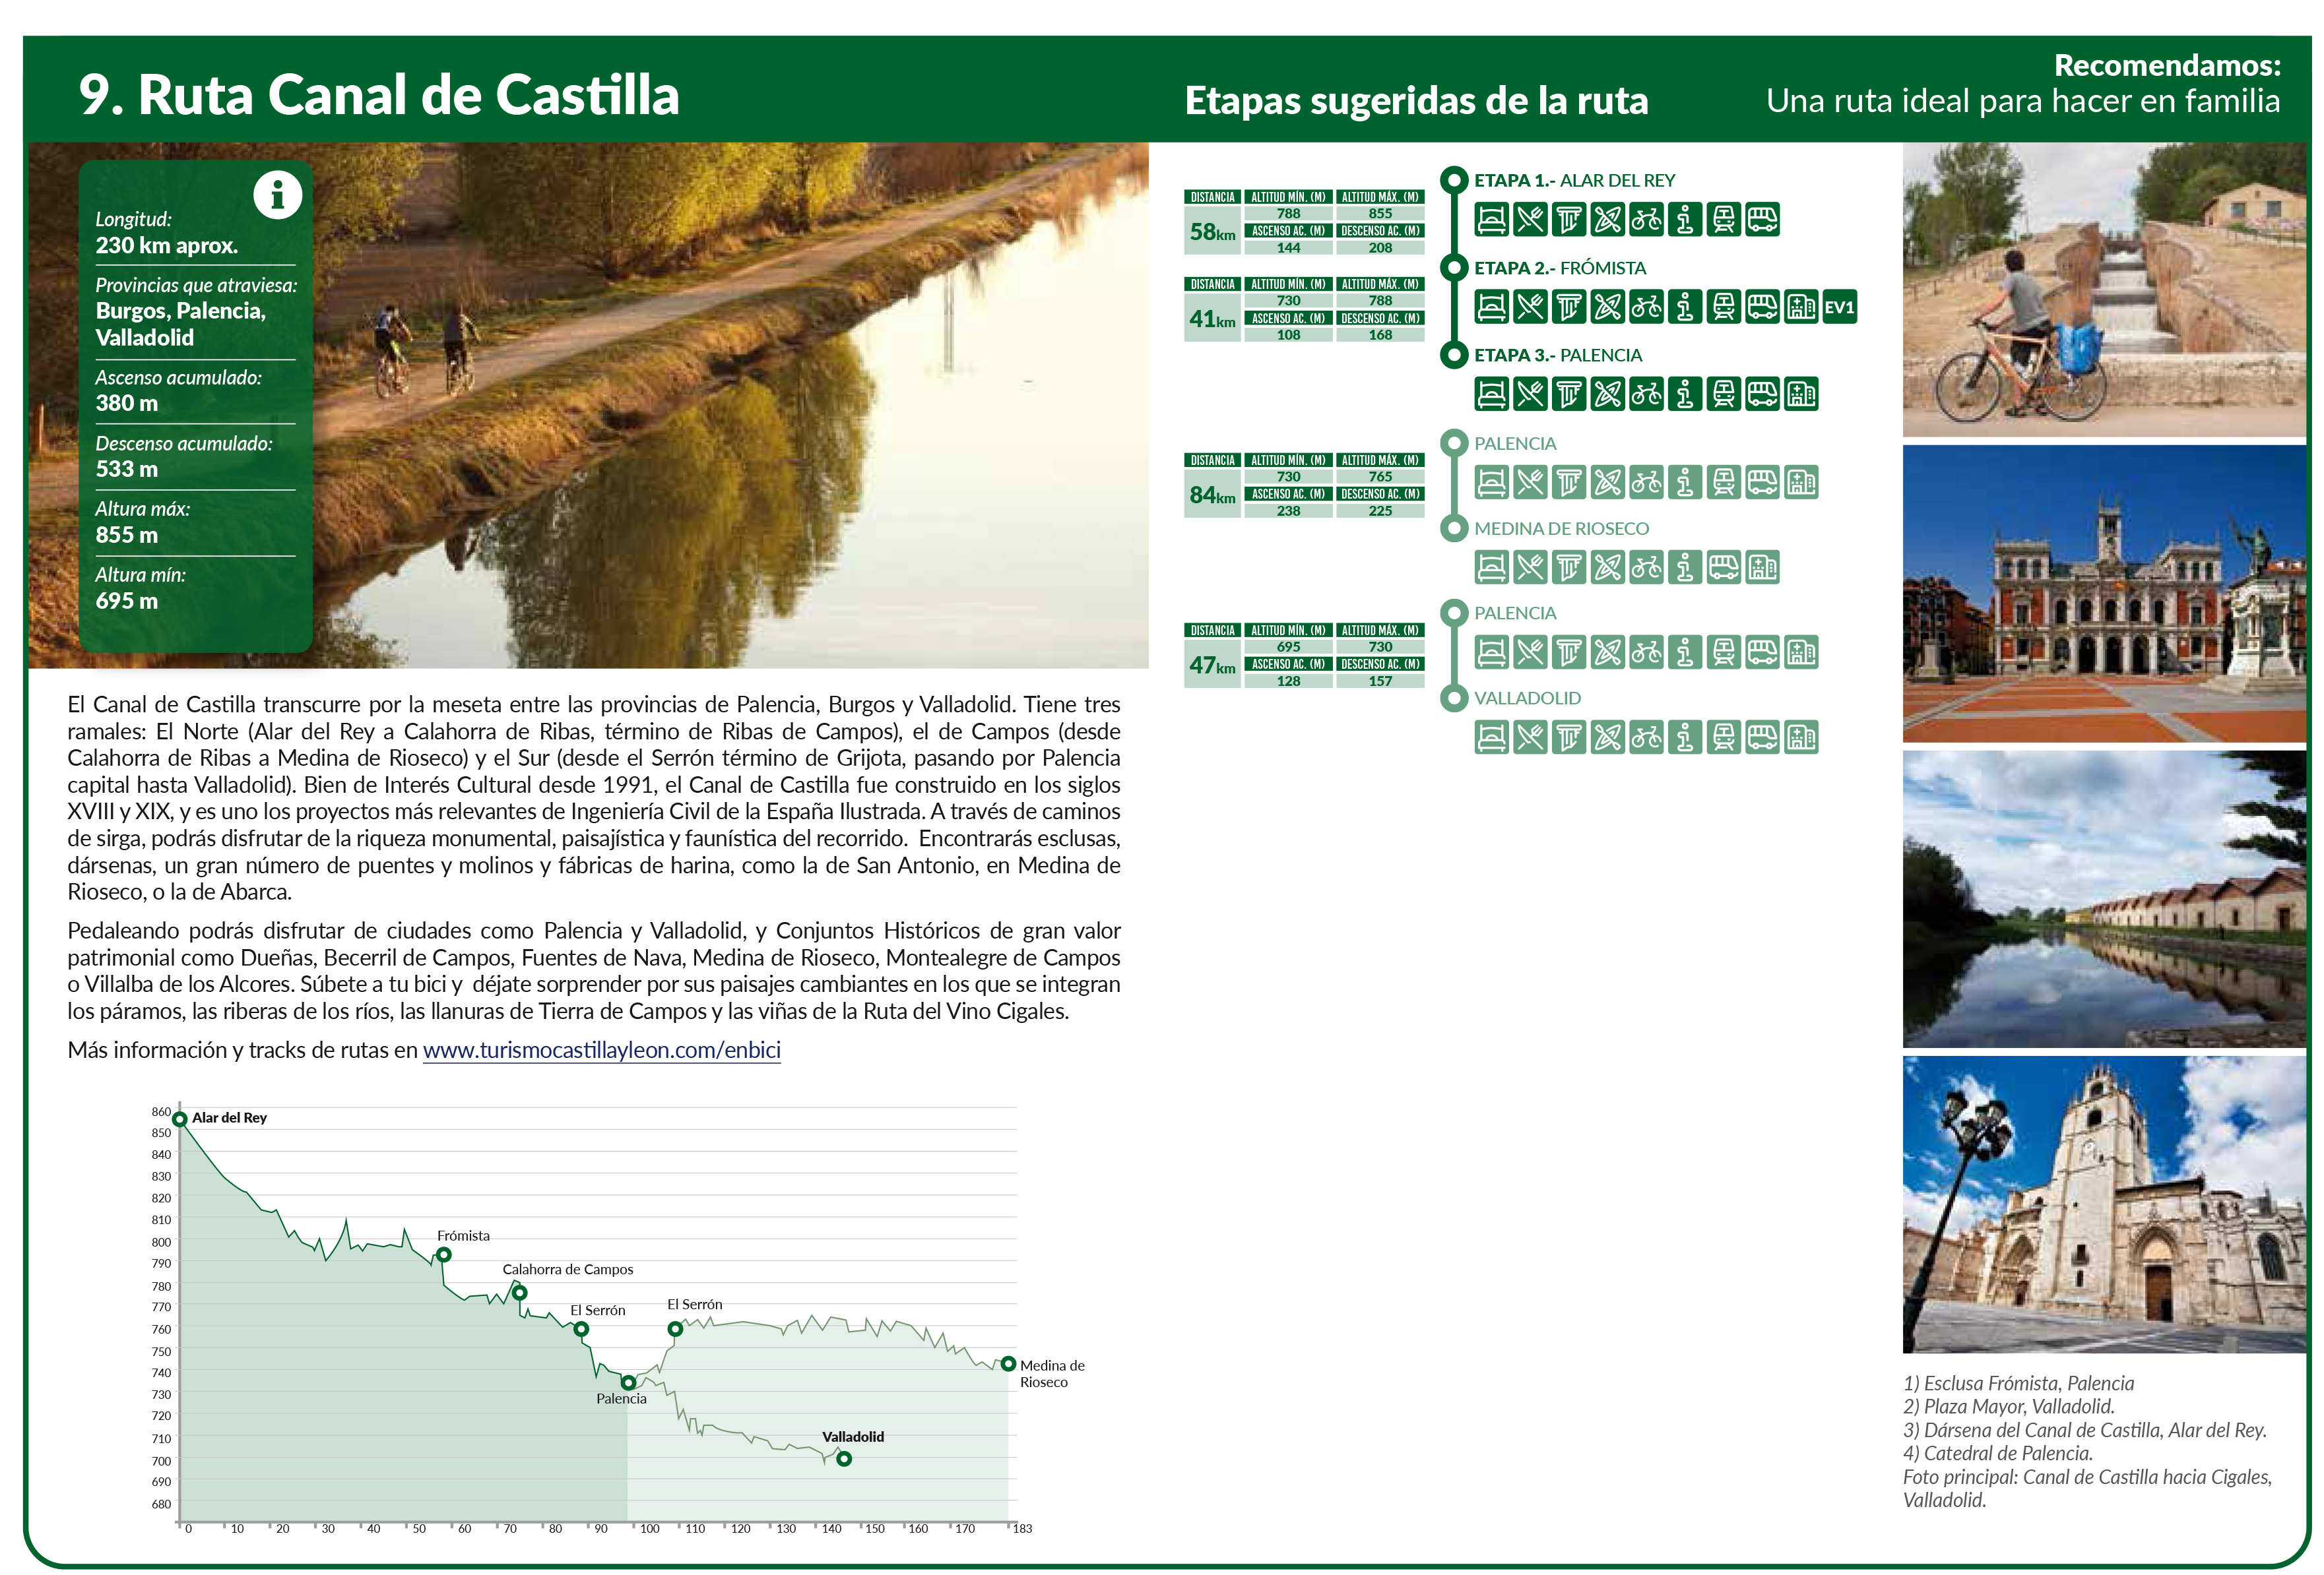Click the lodging bed icon under Etapa 1 Alar del Rey
Screen dimensions: 2324x1575
coord(1491,219)
